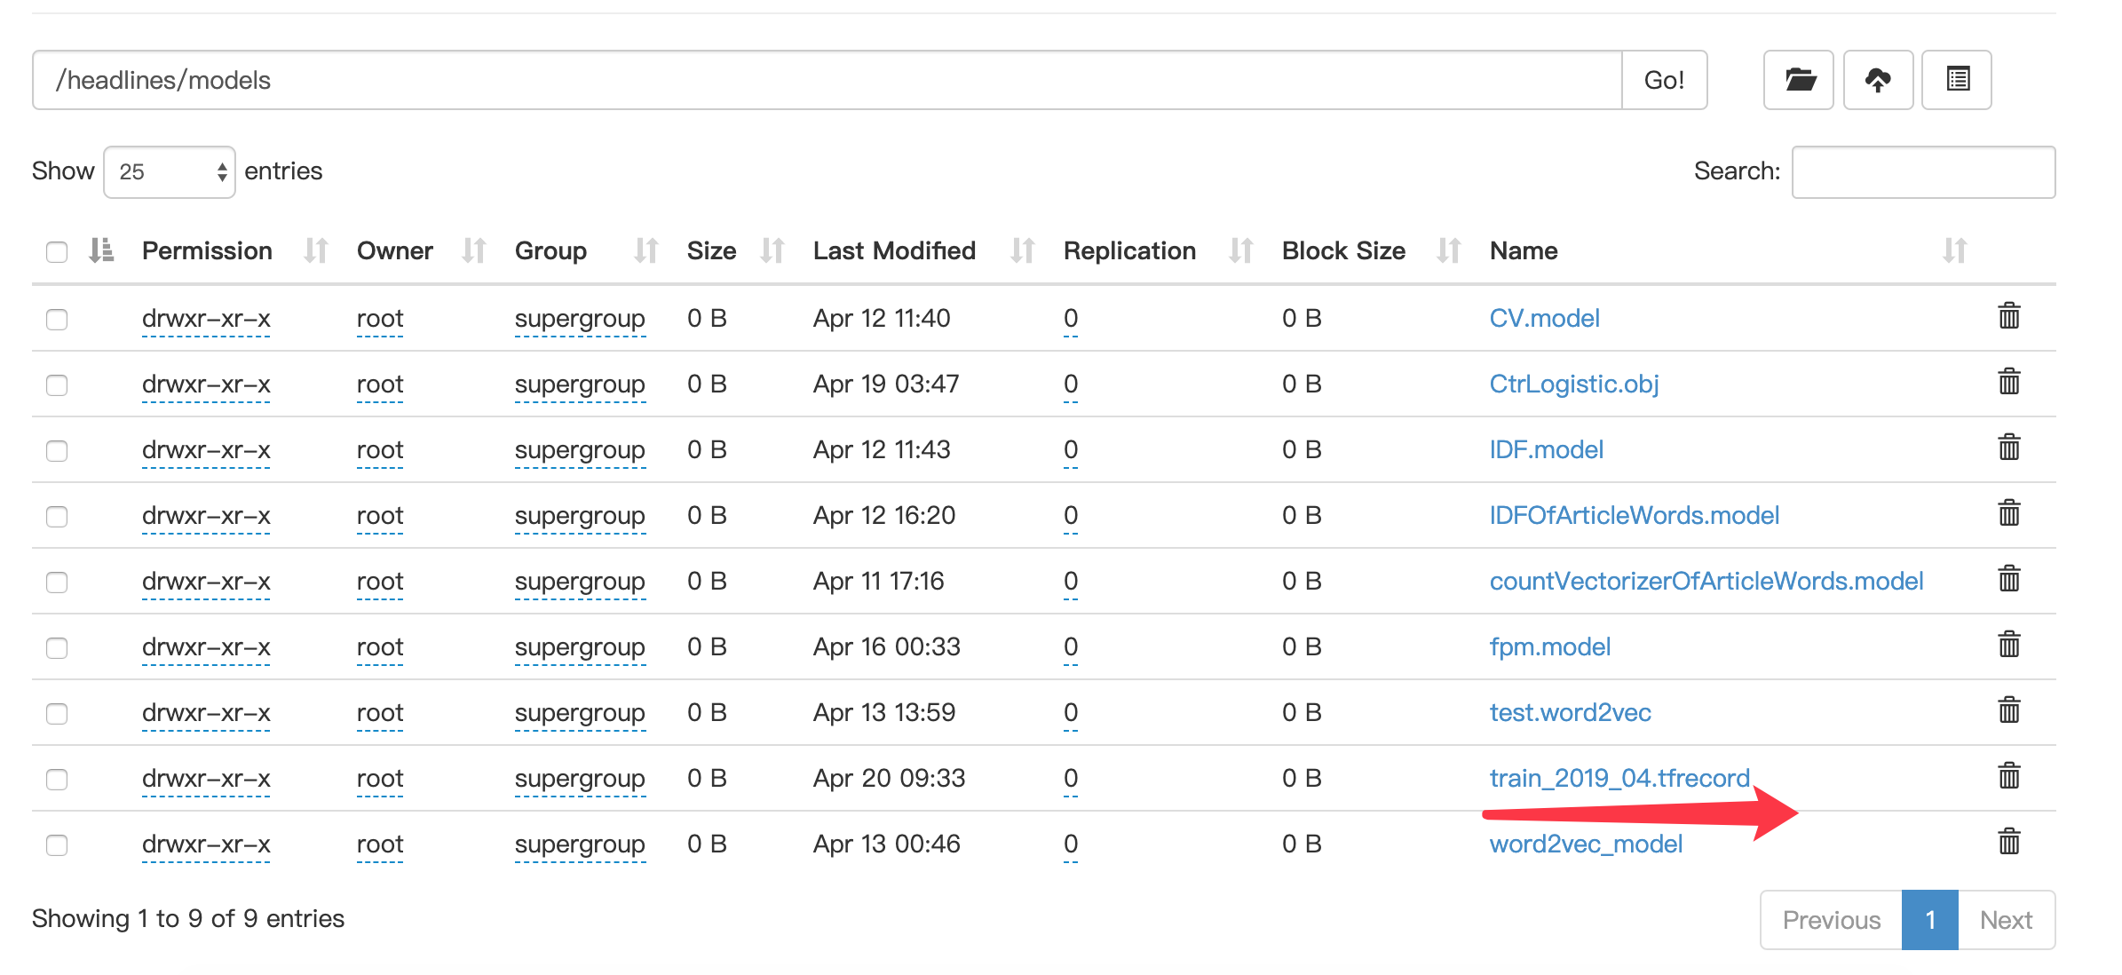
Task: Click the Next pagination button
Action: pos(2006,920)
